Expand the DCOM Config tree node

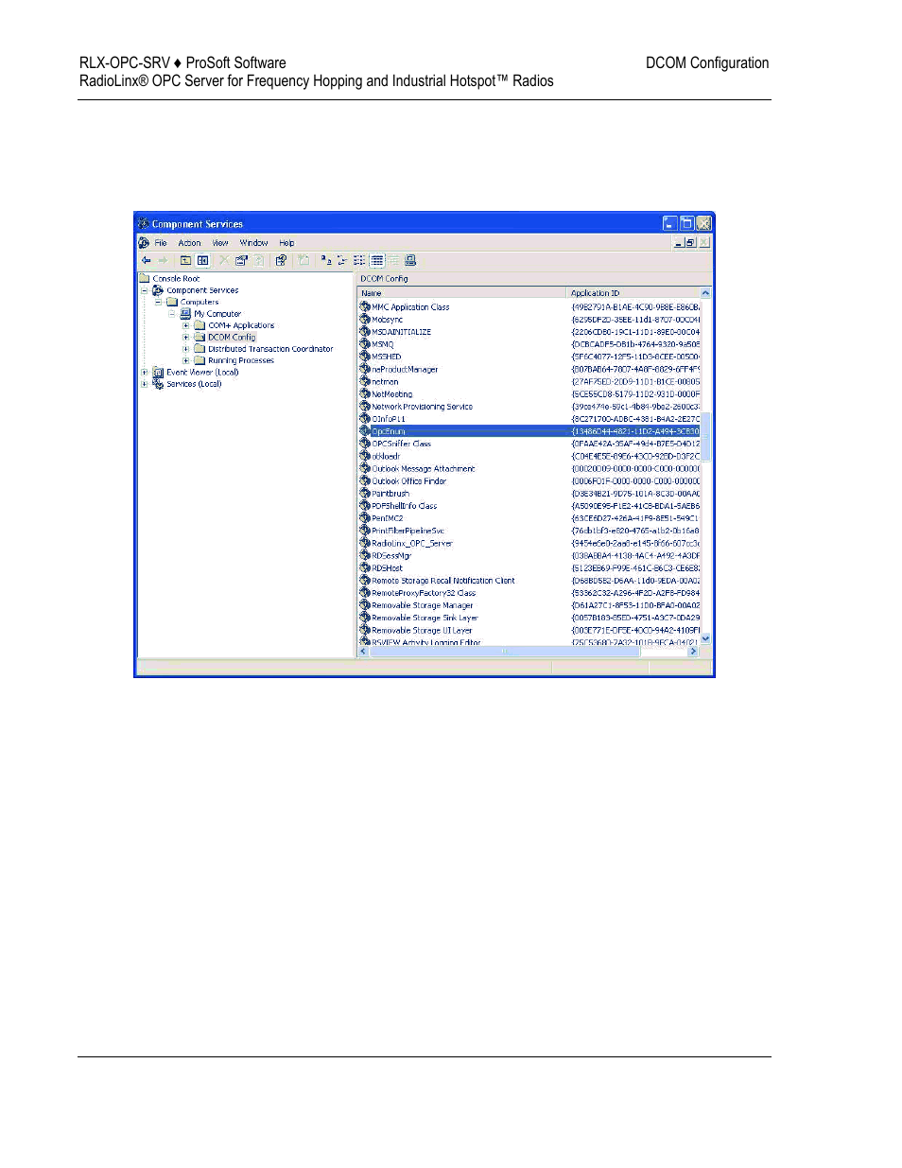pyautogui.click(x=186, y=337)
